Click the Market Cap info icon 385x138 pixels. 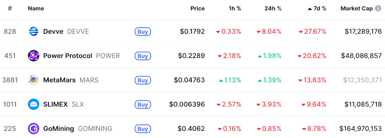coord(378,8)
